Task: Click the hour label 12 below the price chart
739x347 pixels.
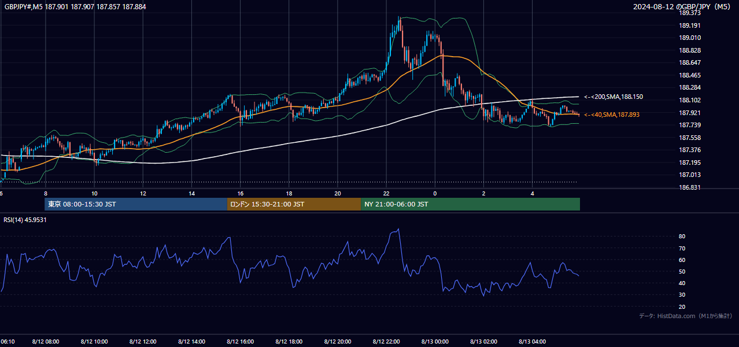Action: click(143, 193)
